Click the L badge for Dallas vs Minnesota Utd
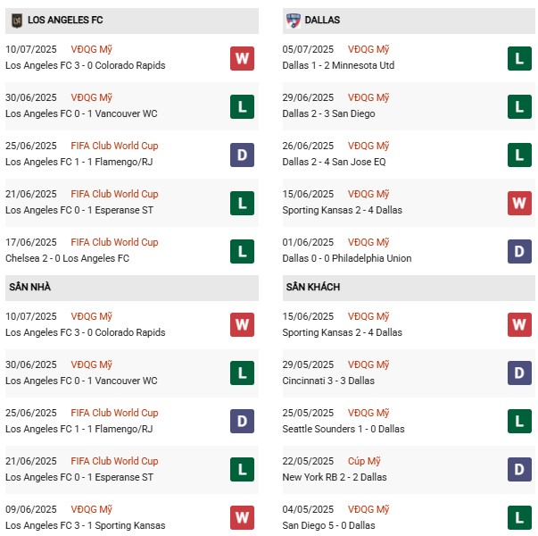538x536 pixels. [x=519, y=58]
